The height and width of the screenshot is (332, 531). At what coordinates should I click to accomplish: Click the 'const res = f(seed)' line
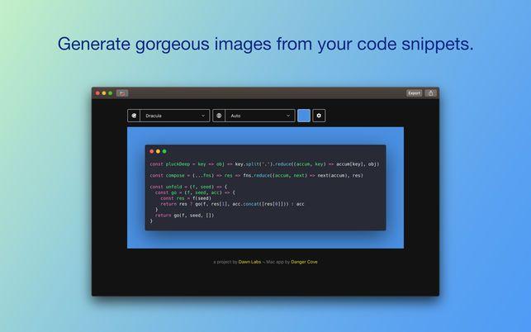click(x=186, y=198)
